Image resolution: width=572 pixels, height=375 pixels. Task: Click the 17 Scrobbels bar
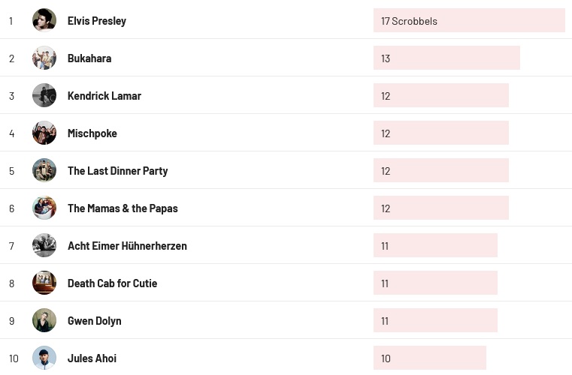(468, 21)
